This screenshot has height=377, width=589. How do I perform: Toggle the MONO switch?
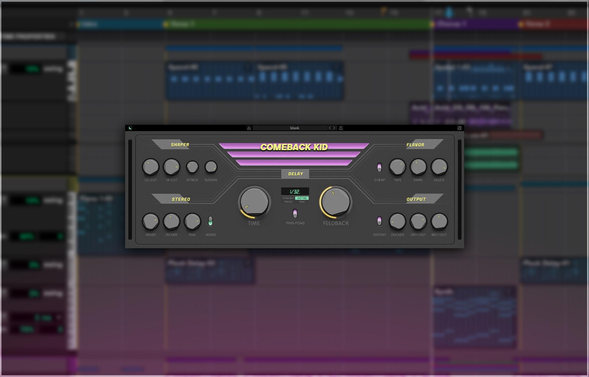(x=210, y=221)
